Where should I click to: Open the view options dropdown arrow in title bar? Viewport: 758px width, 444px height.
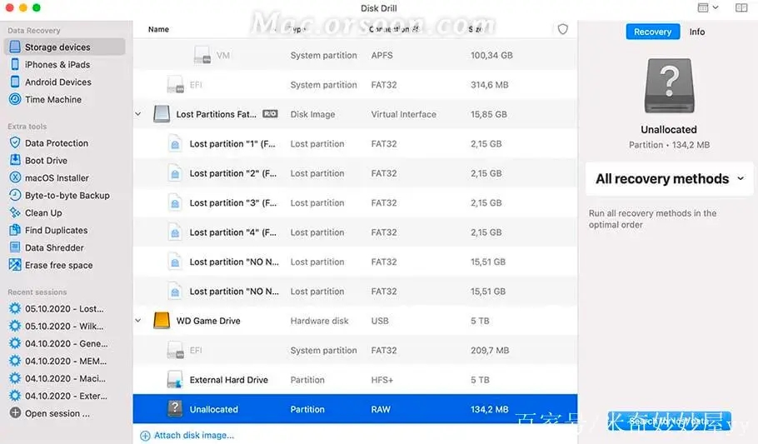coord(716,7)
